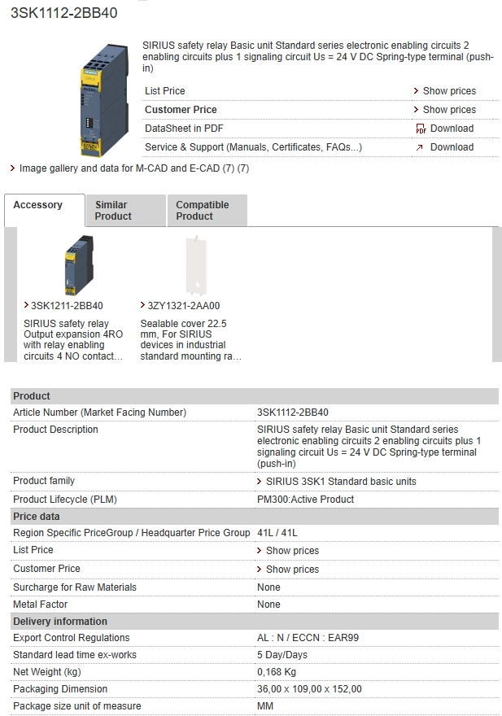Click lead time value '5 Day/Days'

pyautogui.click(x=282, y=655)
